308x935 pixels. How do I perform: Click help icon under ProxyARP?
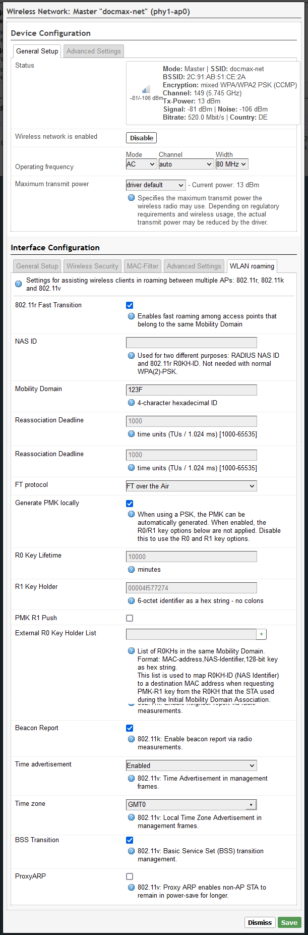[131, 887]
